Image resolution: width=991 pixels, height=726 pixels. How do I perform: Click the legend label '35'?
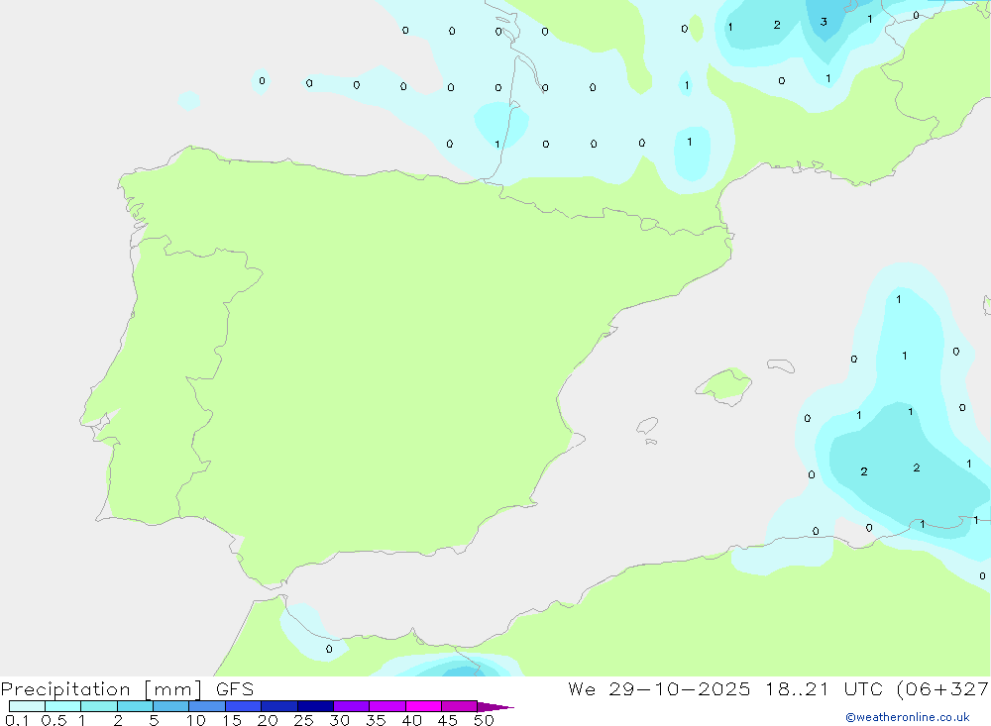376,720
